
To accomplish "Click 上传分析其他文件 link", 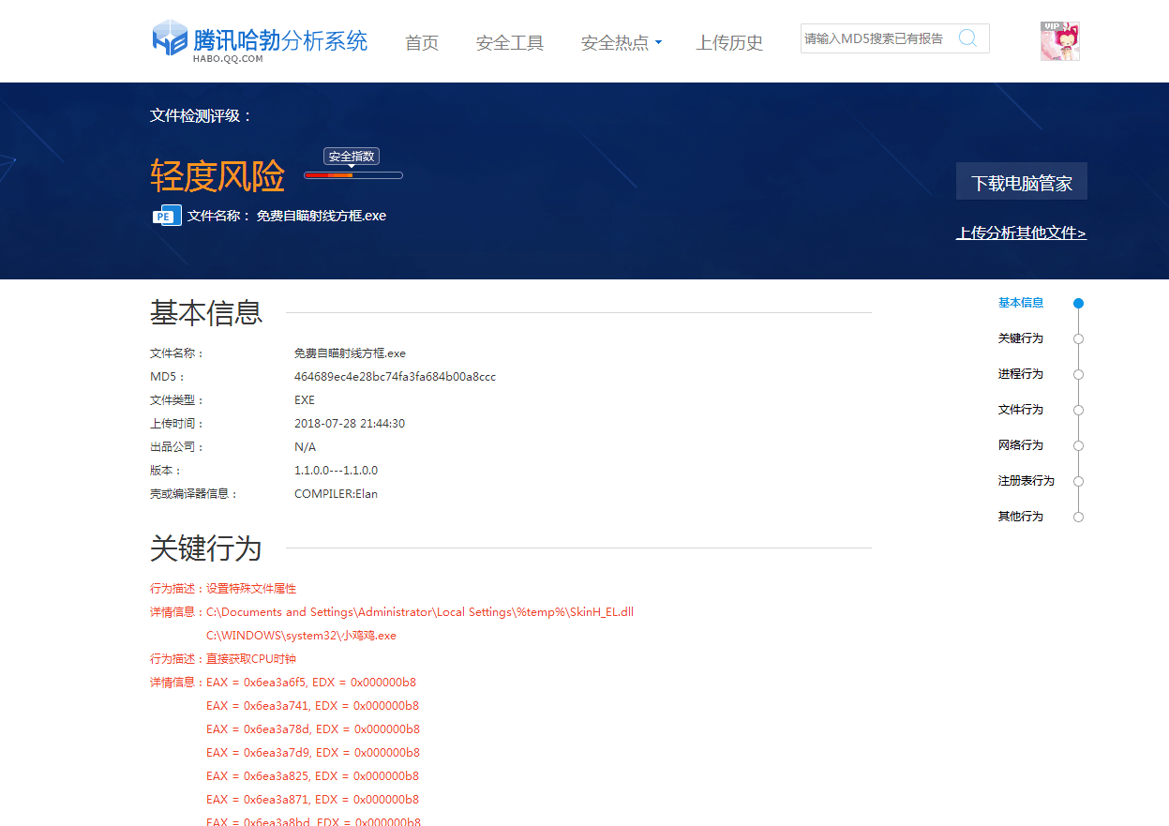I will click(1021, 233).
